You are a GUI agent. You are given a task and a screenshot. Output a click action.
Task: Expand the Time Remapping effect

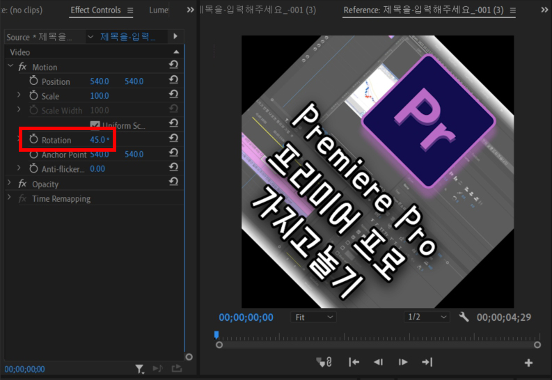click(x=10, y=198)
